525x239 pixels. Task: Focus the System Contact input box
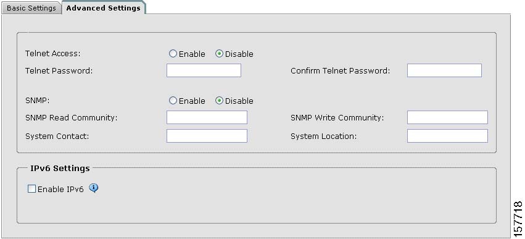tap(207, 136)
